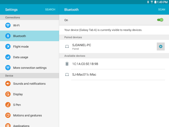
Task: Tap the Bluetooth status bar icon
Action: tap(148, 2)
